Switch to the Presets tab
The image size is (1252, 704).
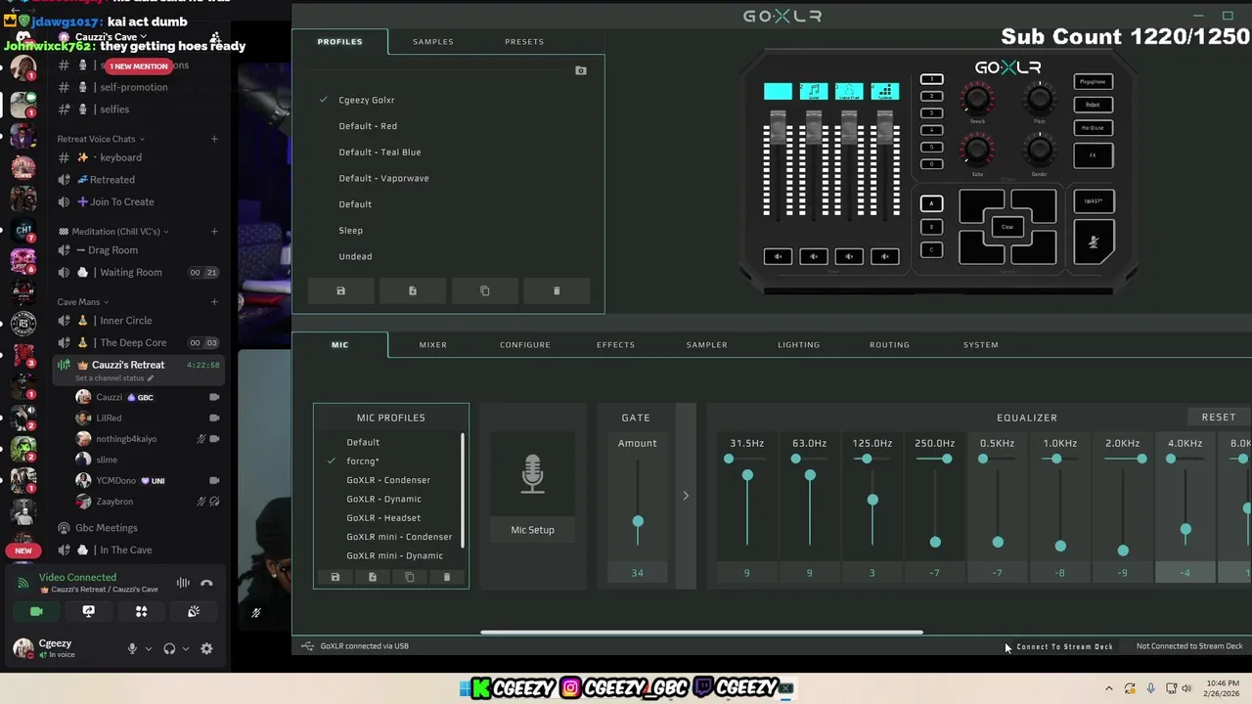pos(524,41)
